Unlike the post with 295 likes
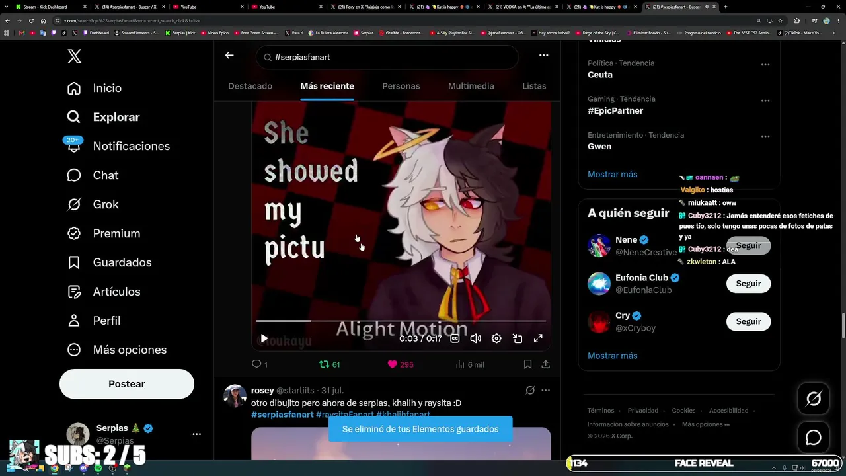The image size is (846, 476). [x=401, y=364]
